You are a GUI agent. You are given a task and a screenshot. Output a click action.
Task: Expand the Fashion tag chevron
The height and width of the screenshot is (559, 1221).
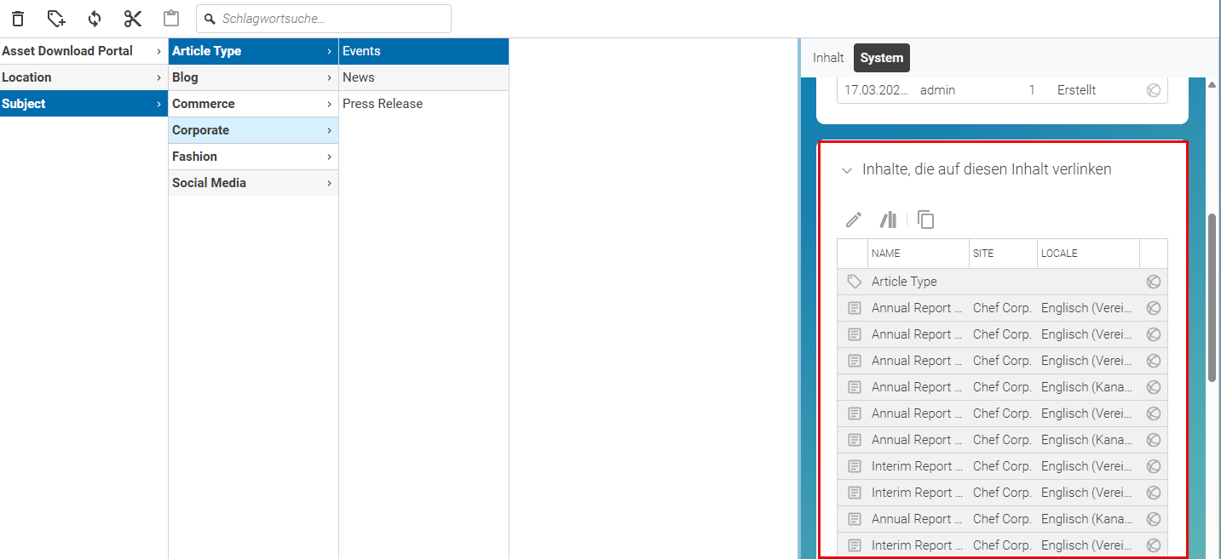[329, 157]
